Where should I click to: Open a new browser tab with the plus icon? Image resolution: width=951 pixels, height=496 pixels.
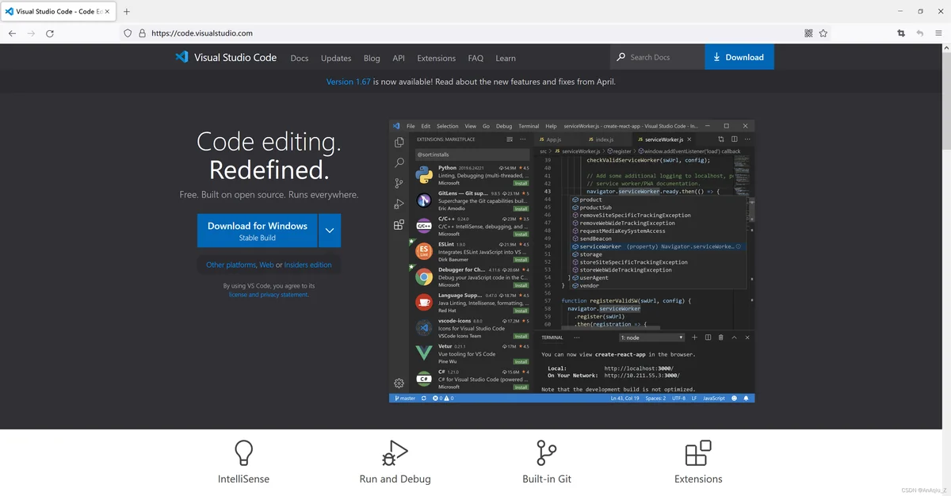[127, 12]
